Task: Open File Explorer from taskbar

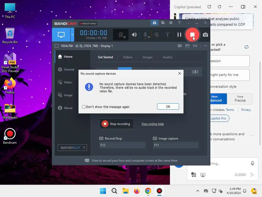Action: click(125, 191)
